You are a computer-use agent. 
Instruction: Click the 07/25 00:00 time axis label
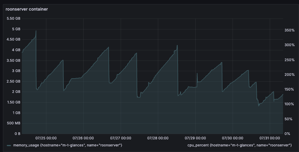(x=46, y=138)
